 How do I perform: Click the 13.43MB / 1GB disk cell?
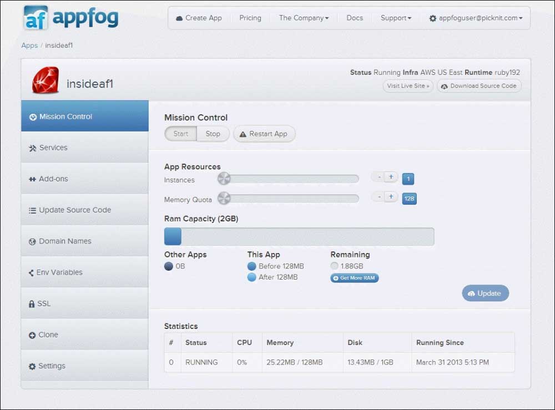[x=377, y=362]
